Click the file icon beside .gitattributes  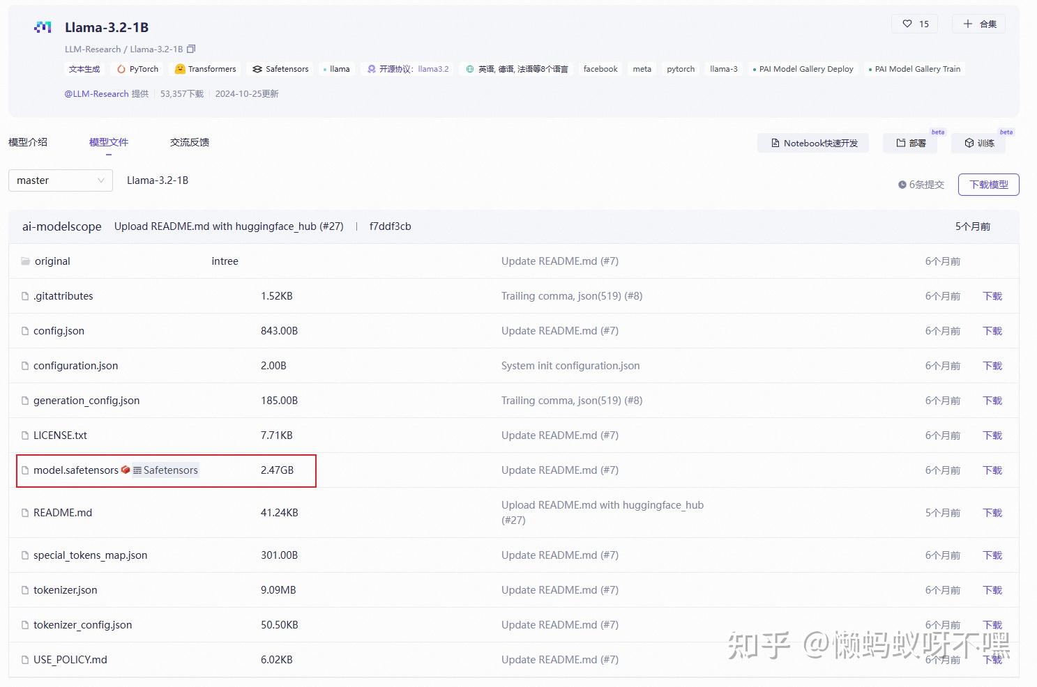[x=25, y=296]
